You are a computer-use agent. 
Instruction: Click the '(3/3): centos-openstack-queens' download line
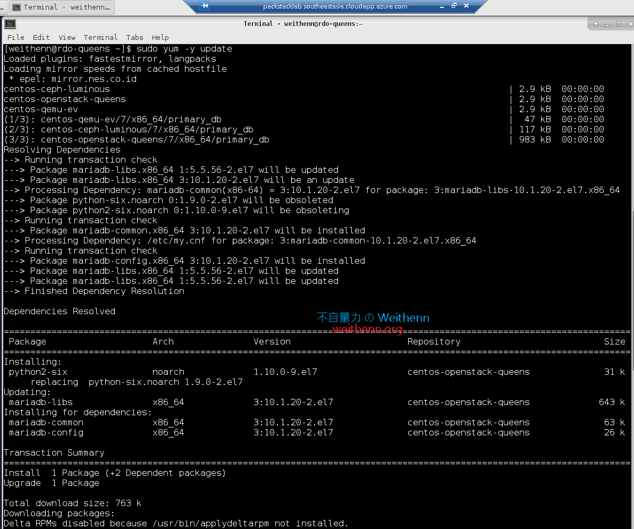click(303, 140)
